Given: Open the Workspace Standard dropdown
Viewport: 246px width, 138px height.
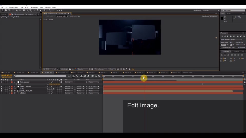Looking at the screenshot, I should click(x=211, y=10).
